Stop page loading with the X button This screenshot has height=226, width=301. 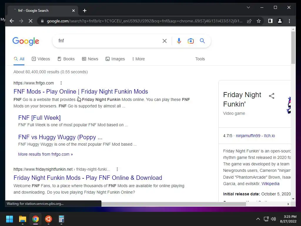point(31,21)
